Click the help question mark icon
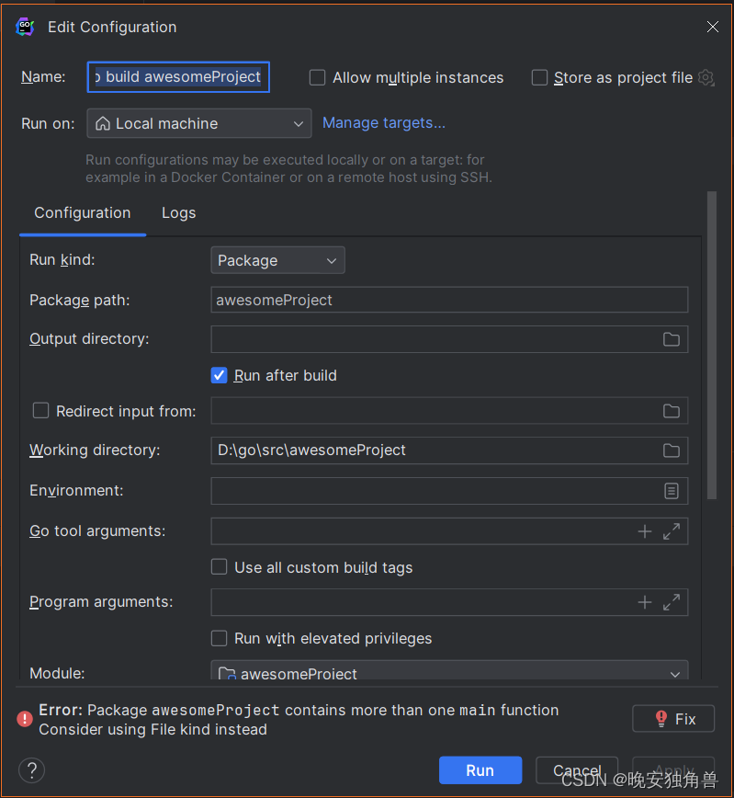 tap(30, 770)
